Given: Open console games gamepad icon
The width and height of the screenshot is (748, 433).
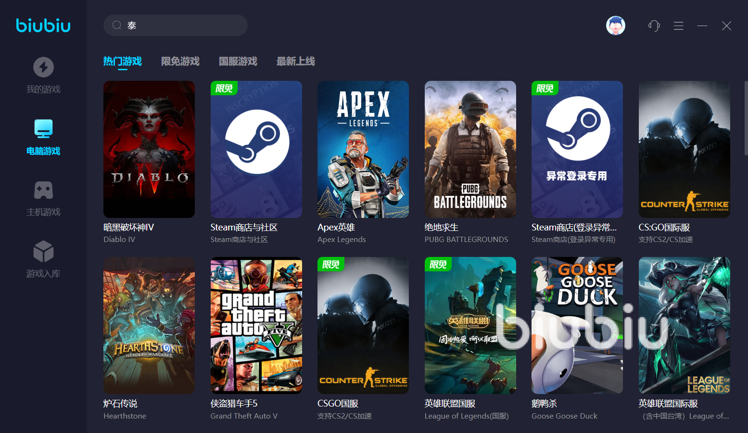Looking at the screenshot, I should click(x=43, y=191).
